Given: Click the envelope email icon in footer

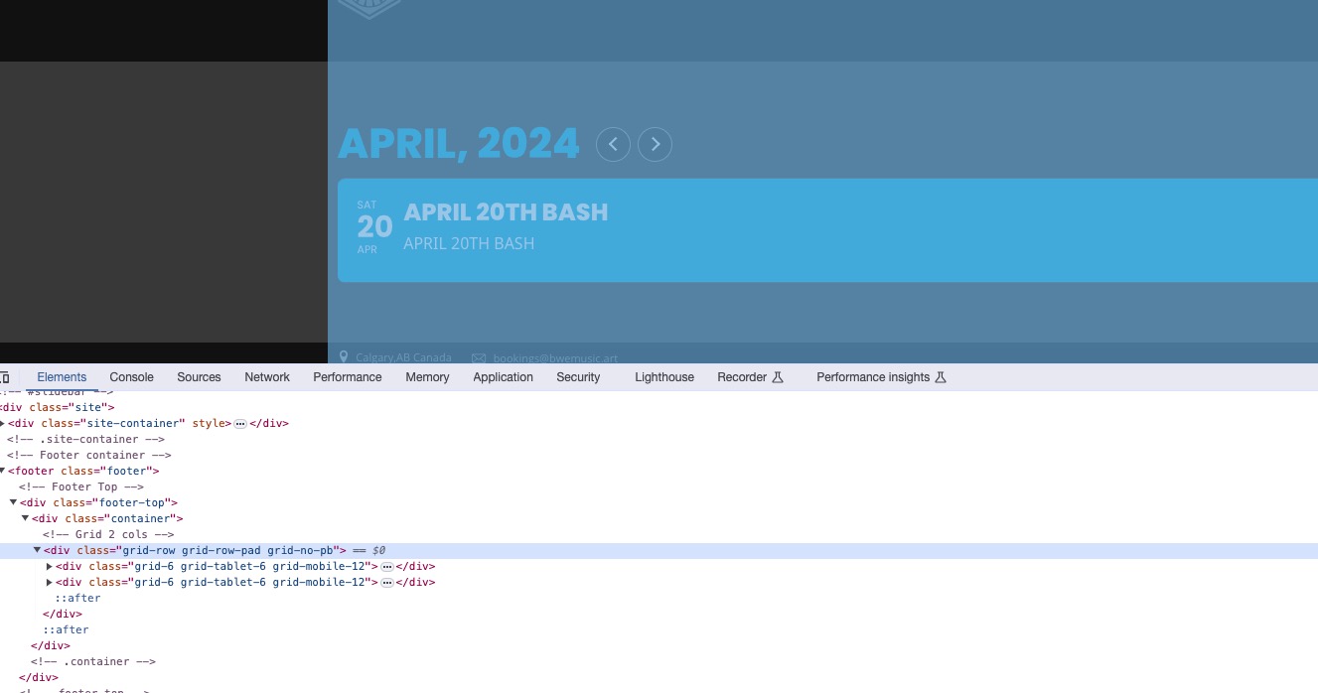Looking at the screenshot, I should [x=479, y=357].
